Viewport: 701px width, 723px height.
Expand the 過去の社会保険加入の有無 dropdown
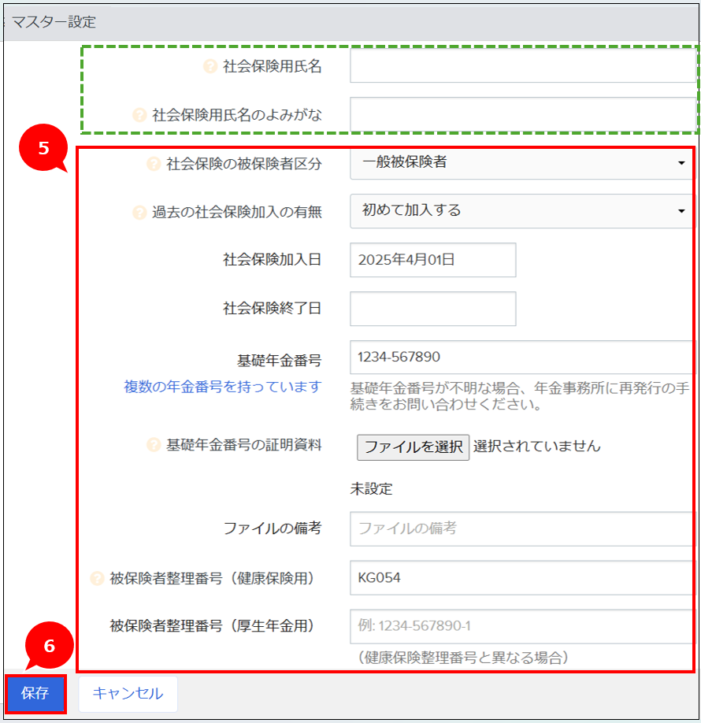(x=521, y=211)
